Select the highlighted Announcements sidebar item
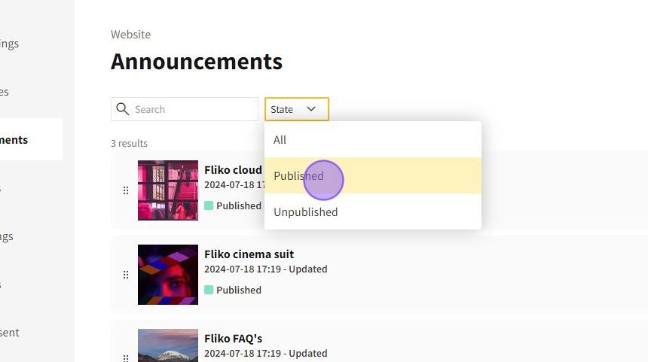 coord(23,140)
